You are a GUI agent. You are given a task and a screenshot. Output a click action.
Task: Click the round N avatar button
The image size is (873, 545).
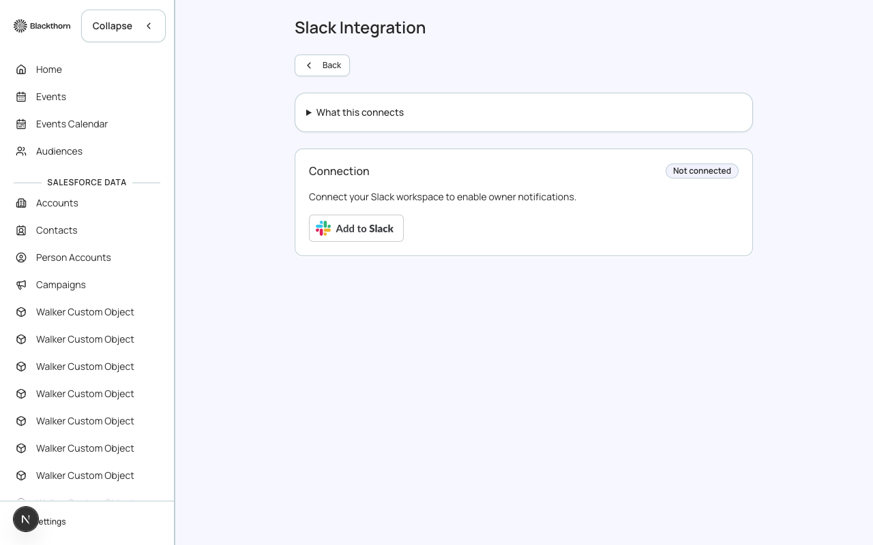[26, 519]
